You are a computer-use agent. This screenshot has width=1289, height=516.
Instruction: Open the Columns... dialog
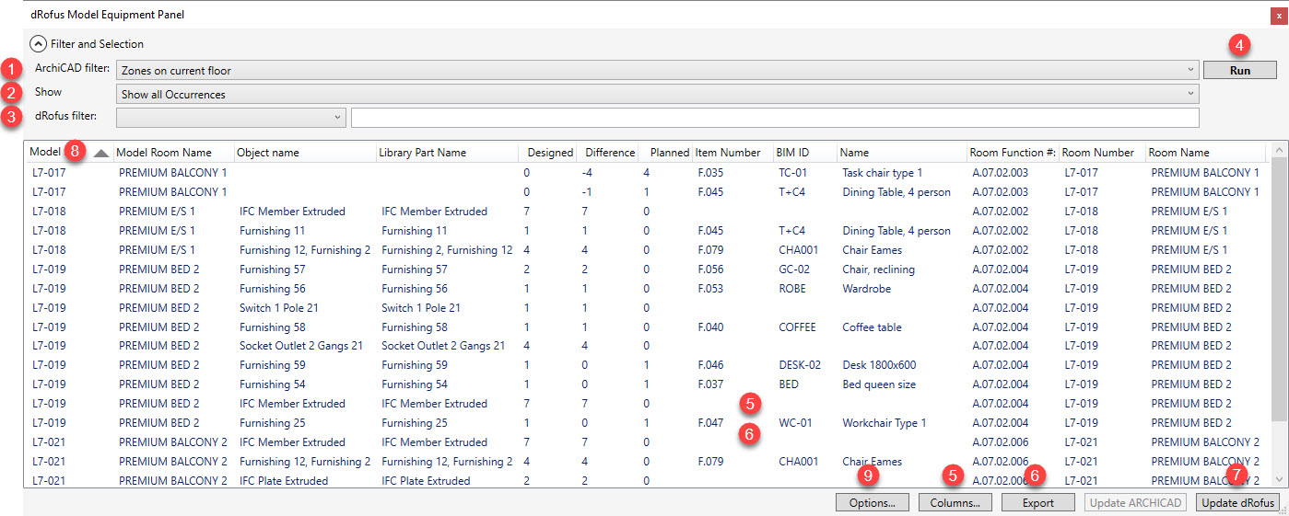click(955, 503)
